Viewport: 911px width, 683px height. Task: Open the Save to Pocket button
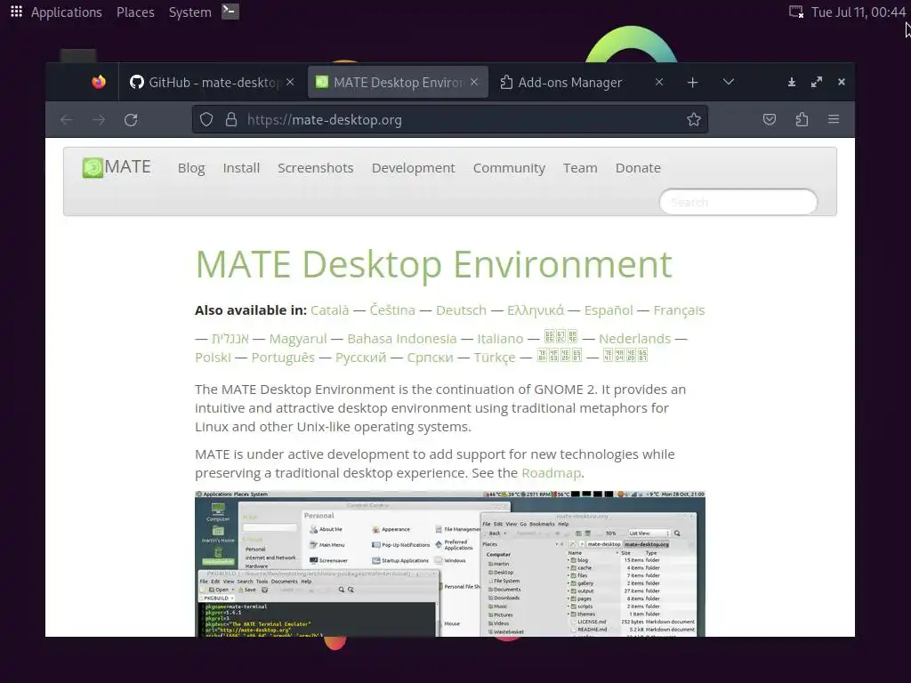pyautogui.click(x=770, y=120)
